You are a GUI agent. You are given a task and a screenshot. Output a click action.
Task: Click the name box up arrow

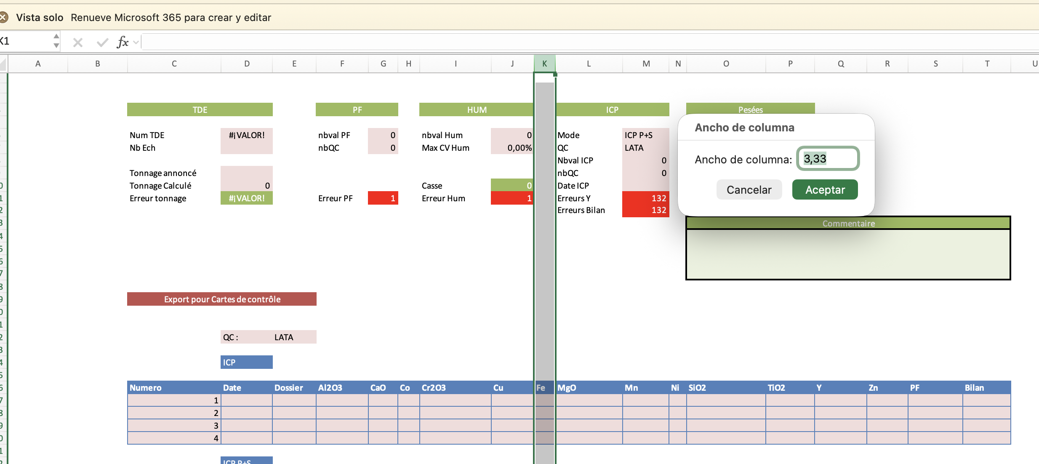(x=56, y=37)
